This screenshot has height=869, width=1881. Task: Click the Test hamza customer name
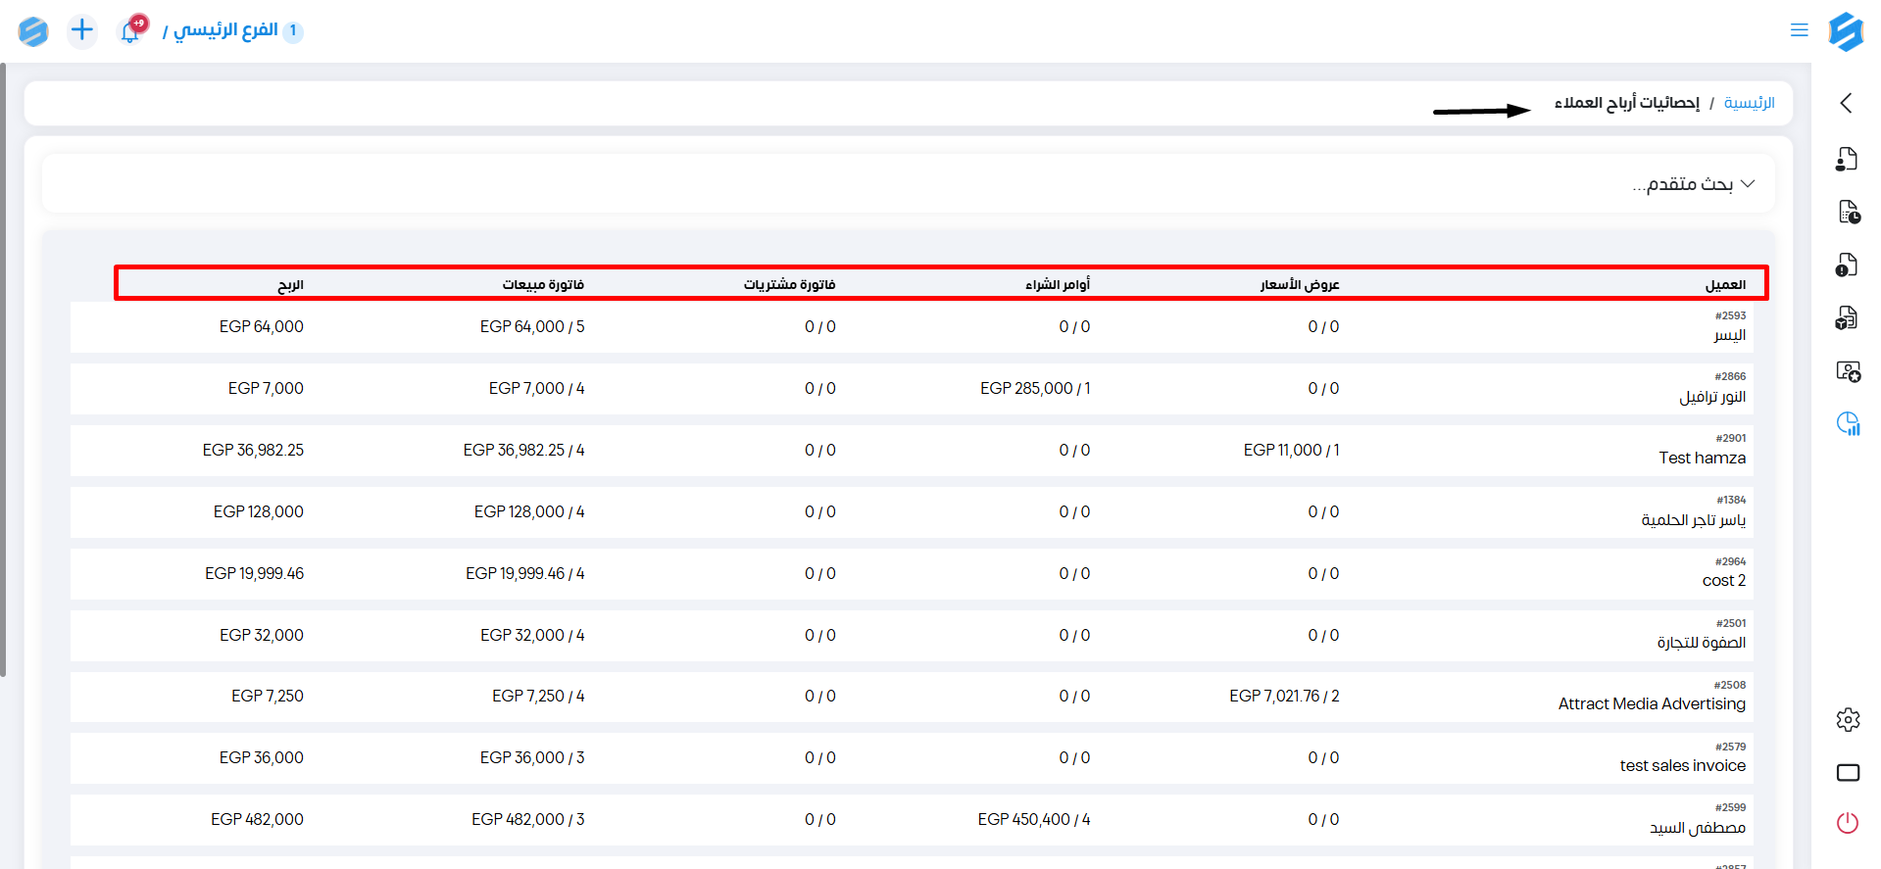1702,458
